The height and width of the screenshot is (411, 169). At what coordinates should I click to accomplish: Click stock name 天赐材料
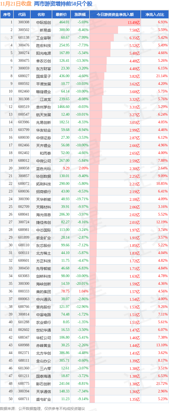(x=44, y=207)
